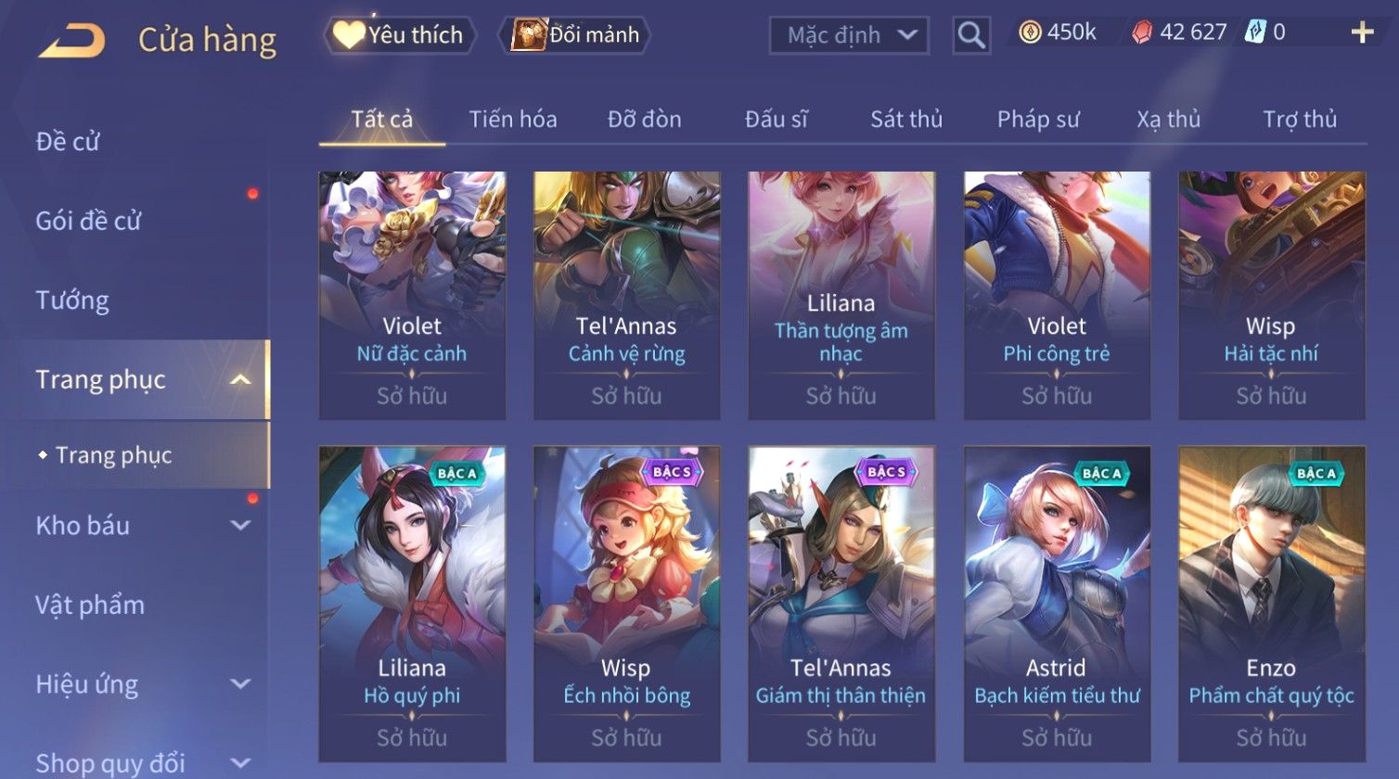Switch to the Sát thủ tab
This screenshot has height=779, width=1399.
click(906, 119)
